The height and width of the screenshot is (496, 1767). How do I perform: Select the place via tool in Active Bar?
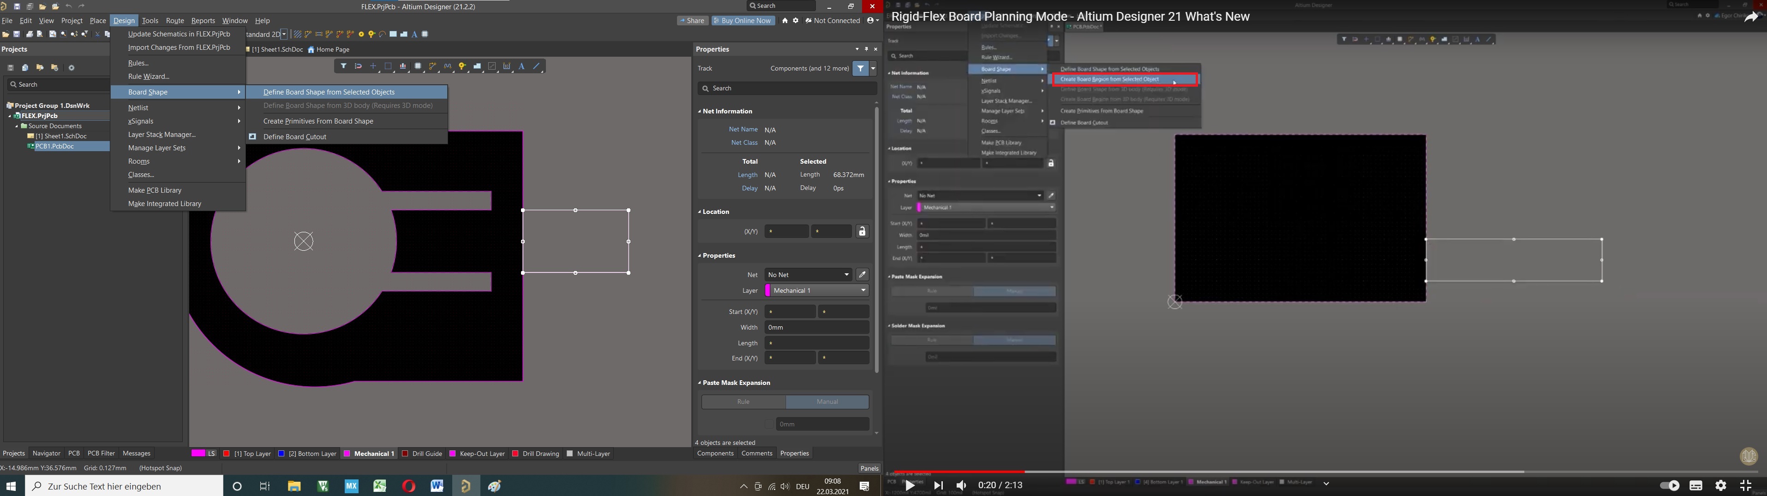(462, 66)
